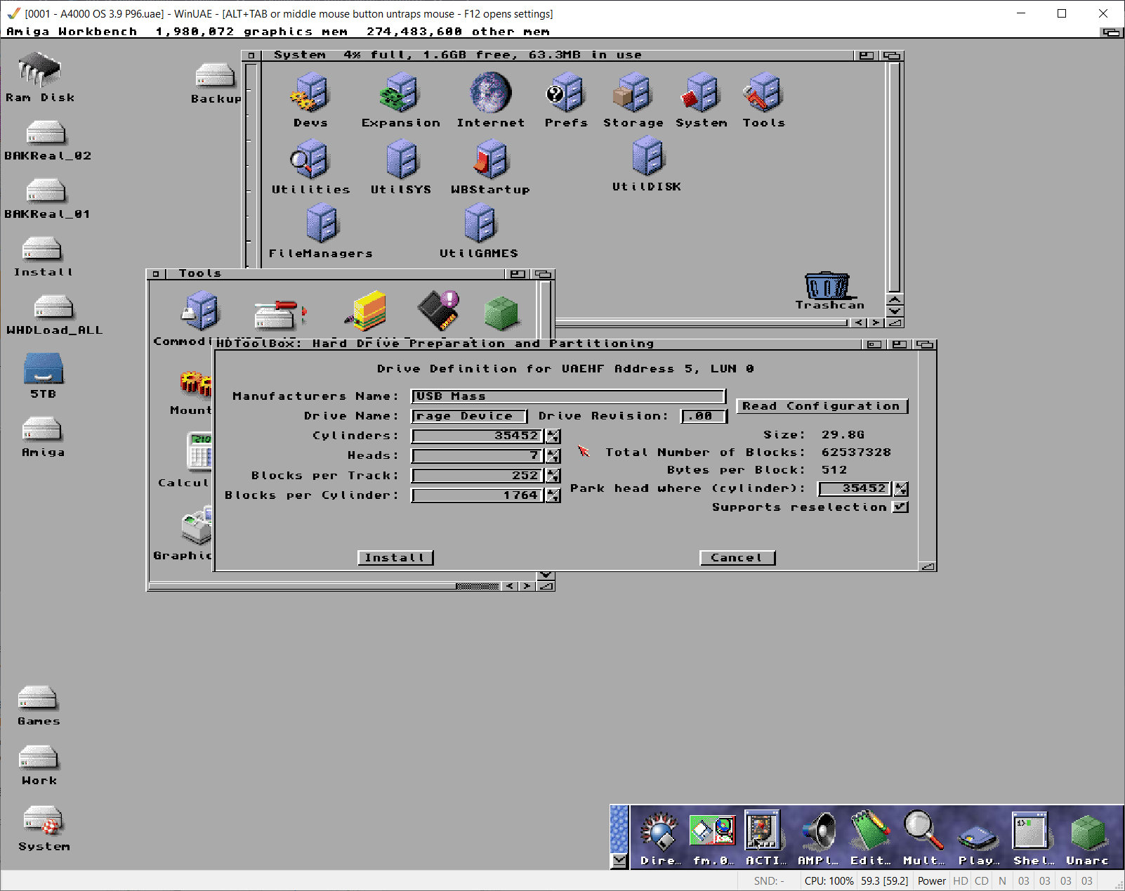Adjust the Heads stepper arrows
This screenshot has width=1125, height=891.
click(x=553, y=455)
